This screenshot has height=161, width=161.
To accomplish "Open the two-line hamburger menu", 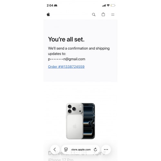I will click(113, 14).
